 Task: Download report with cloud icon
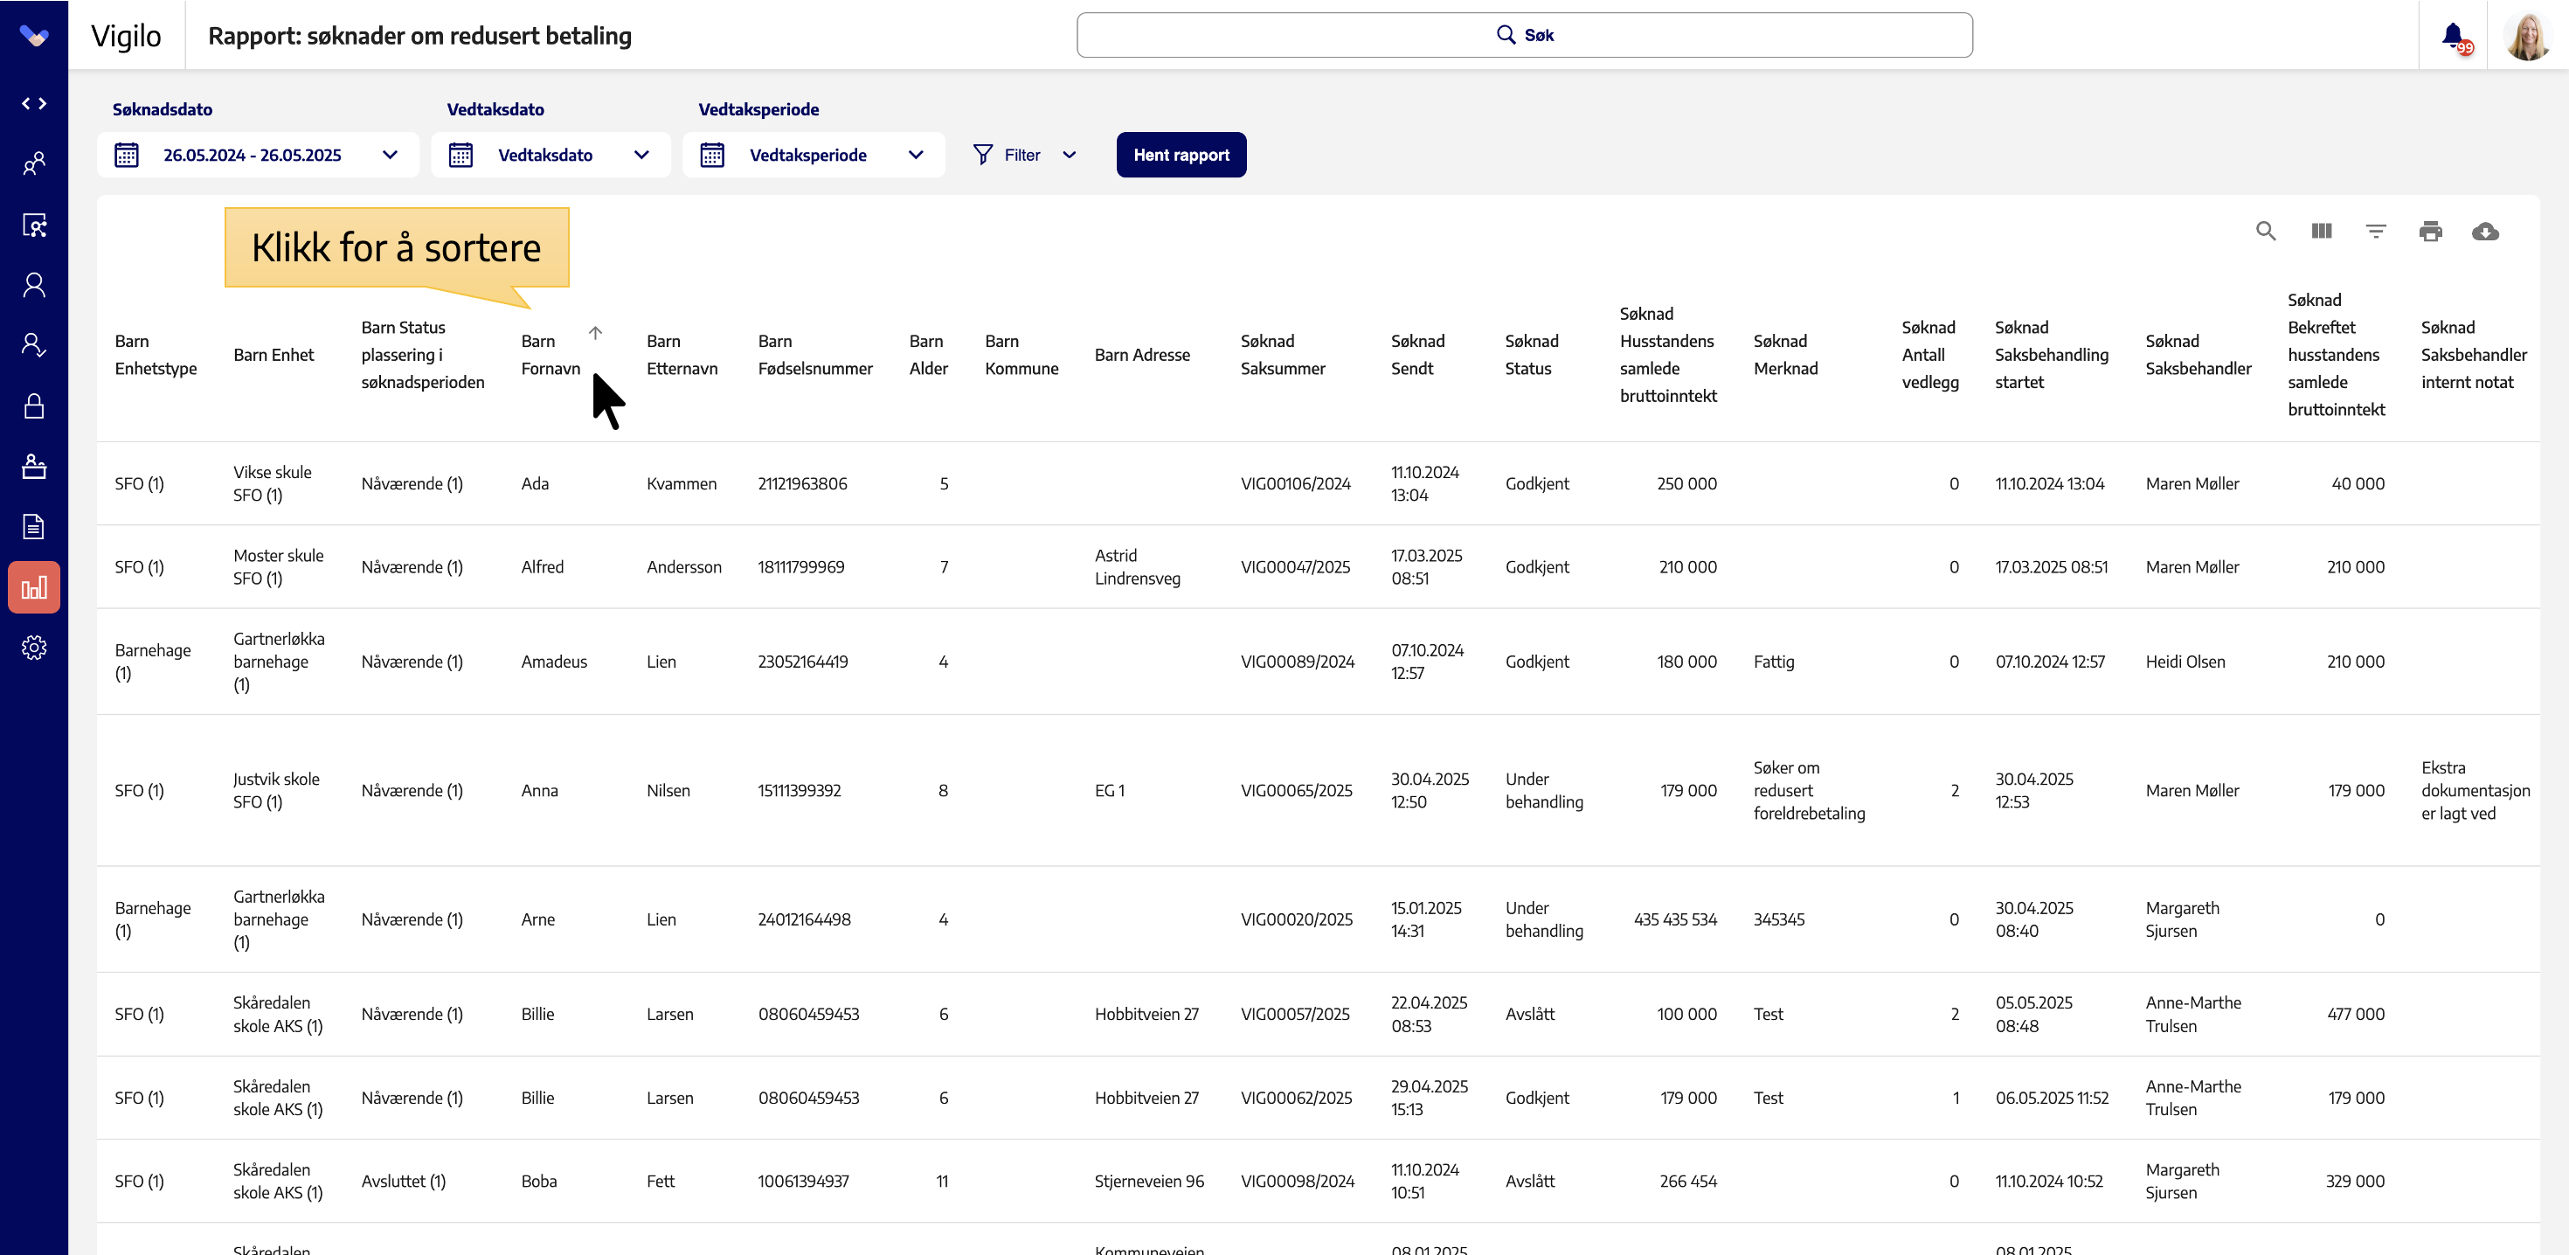click(x=2485, y=232)
